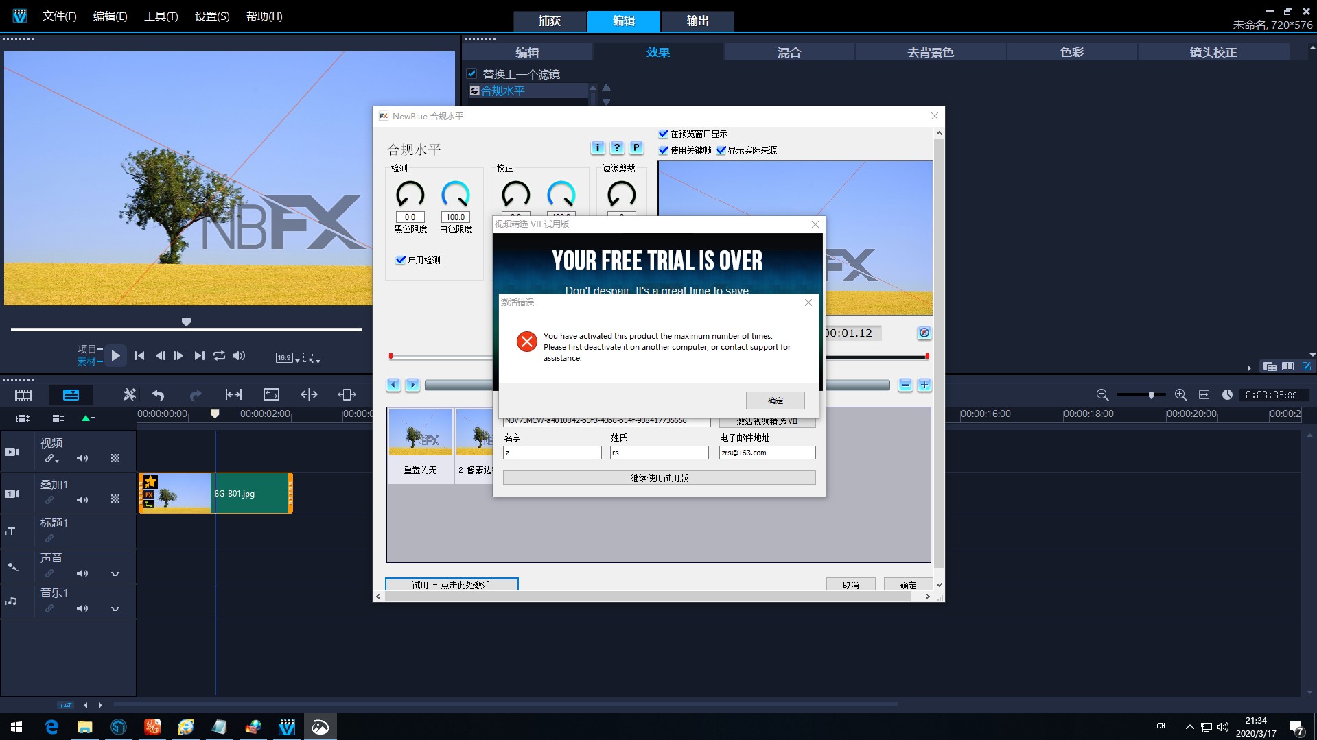Viewport: 1317px width, 740px height.
Task: Switch to timeline view icon
Action: tap(71, 394)
